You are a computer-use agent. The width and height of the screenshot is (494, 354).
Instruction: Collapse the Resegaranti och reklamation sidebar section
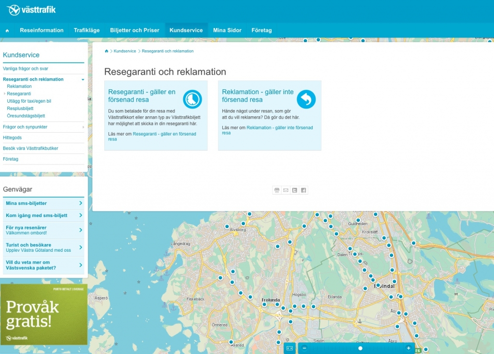(x=83, y=80)
